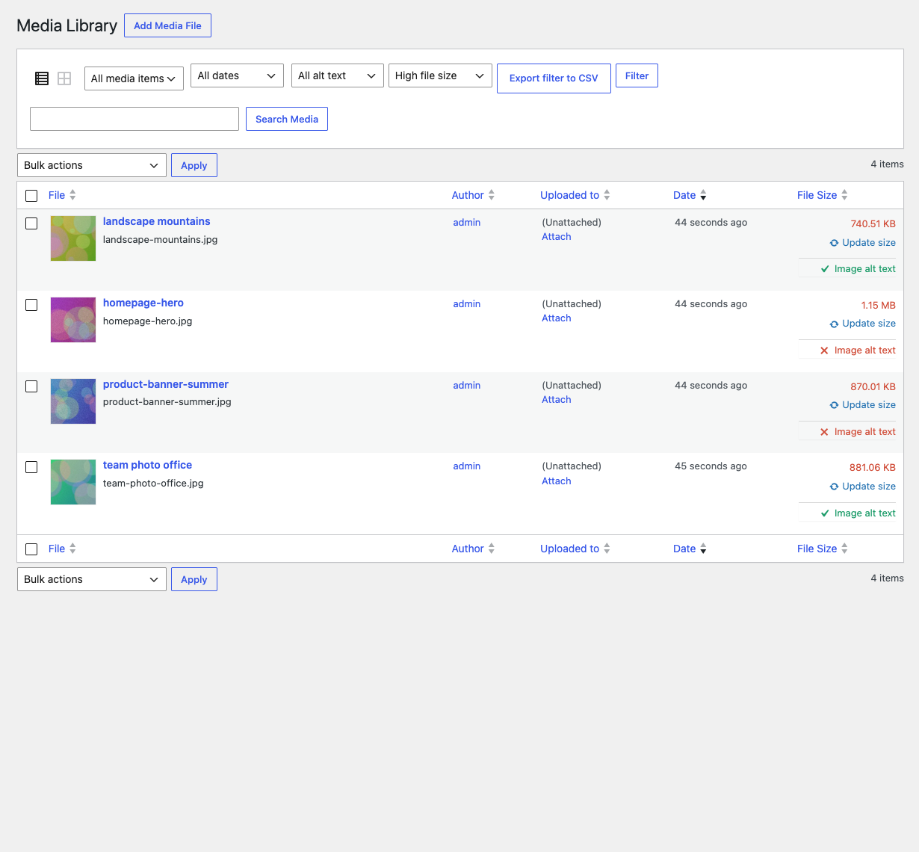Check the homepage-hero row checkbox
The width and height of the screenshot is (919, 852).
coord(31,305)
